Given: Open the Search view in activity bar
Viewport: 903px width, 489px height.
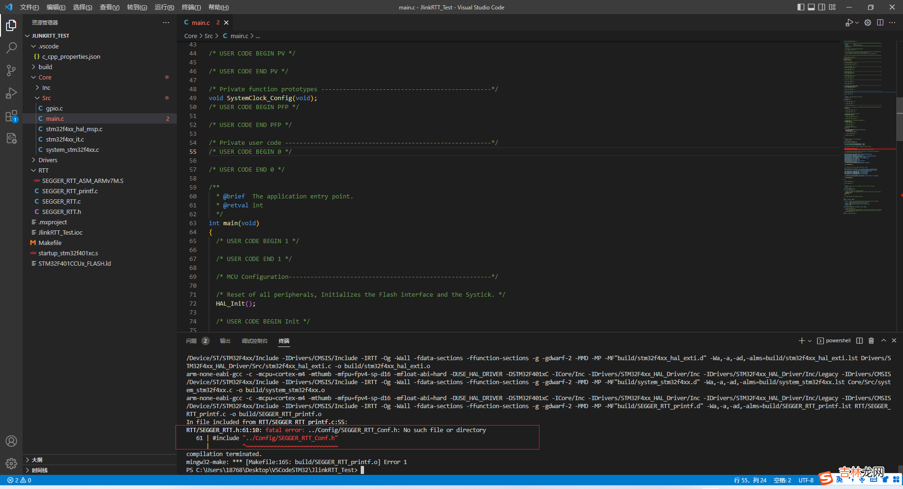Looking at the screenshot, I should coord(11,47).
